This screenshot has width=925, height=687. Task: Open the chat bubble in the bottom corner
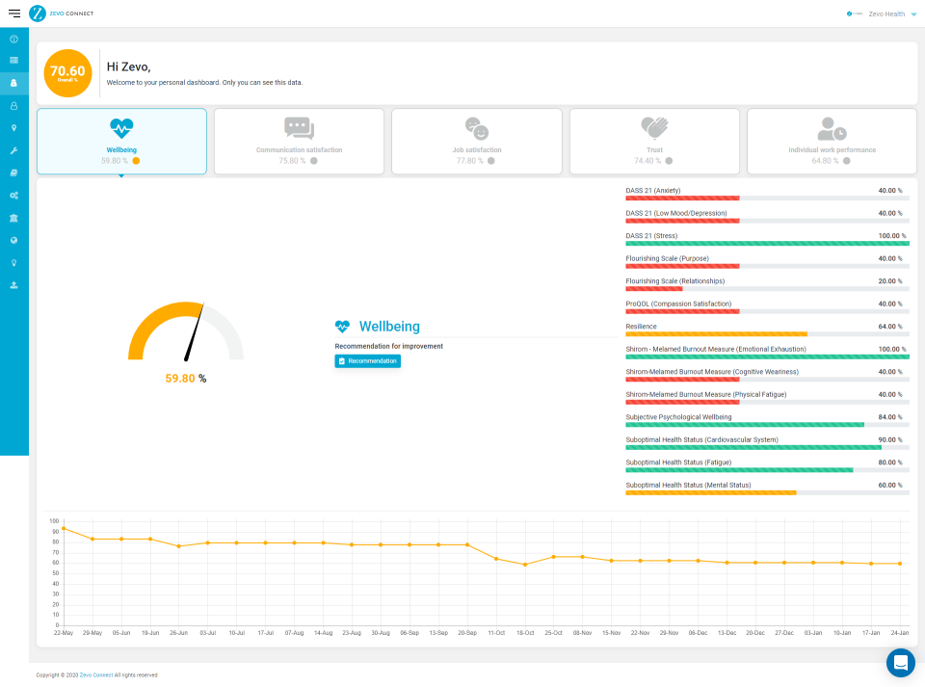coord(900,662)
